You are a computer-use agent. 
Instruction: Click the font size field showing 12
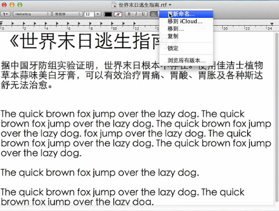[89, 14]
